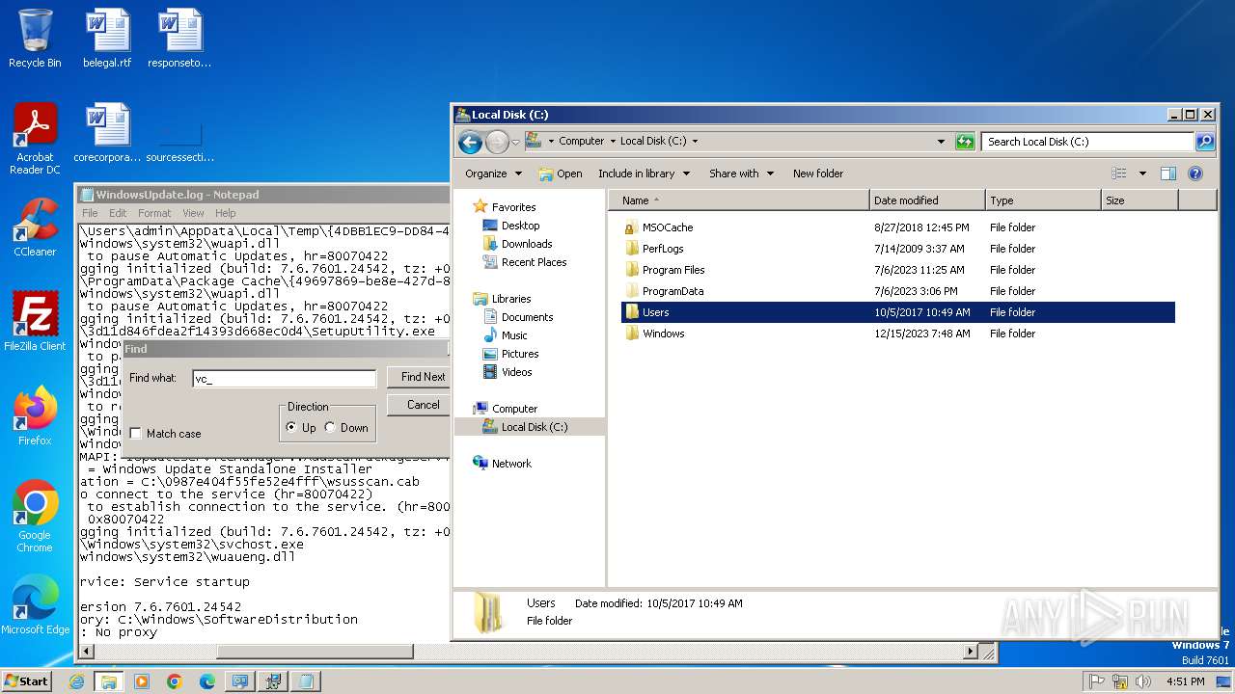Viewport: 1235px width, 694px height.
Task: Select Network in navigation pane
Action: pyautogui.click(x=511, y=464)
